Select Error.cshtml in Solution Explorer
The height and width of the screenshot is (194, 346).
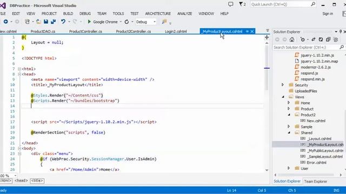coord(316,162)
